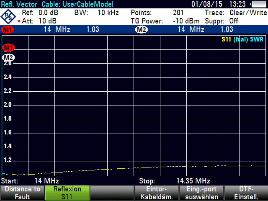The width and height of the screenshot is (268, 201).
Task: Click the red dot beside Att
Action: tap(19, 21)
